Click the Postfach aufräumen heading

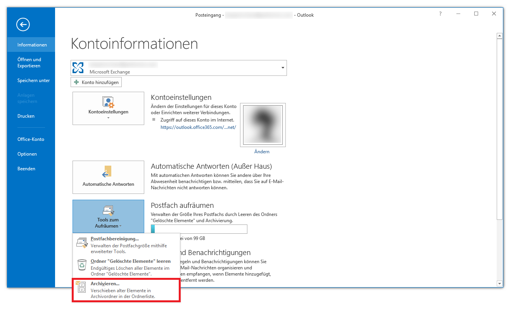[x=182, y=205]
